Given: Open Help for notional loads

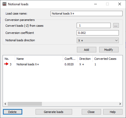Looking at the screenshot, I should [x=113, y=112].
